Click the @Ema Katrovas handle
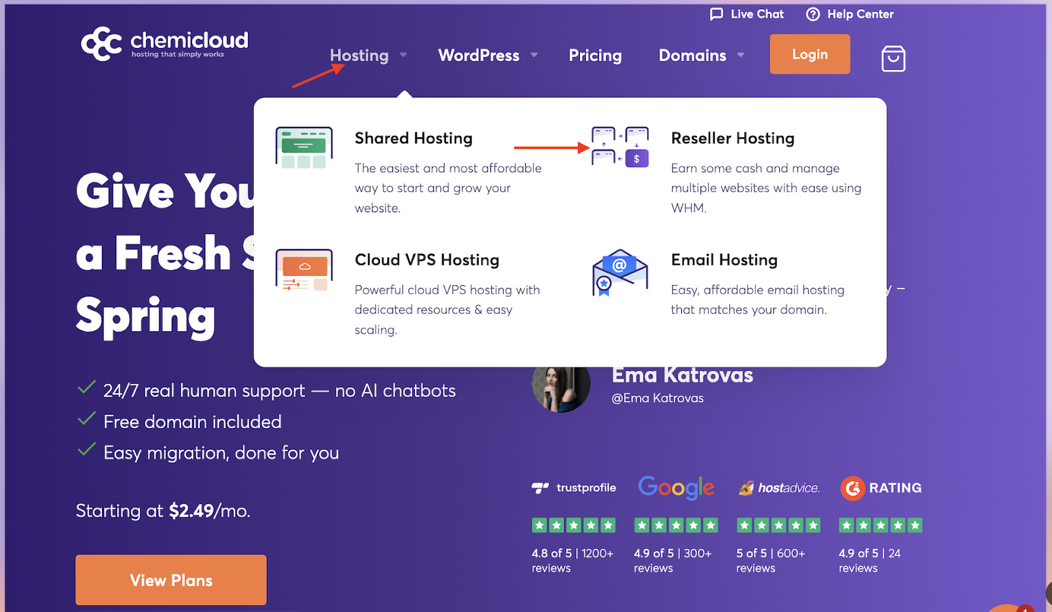Screen dimensions: 1052x612 [657, 398]
